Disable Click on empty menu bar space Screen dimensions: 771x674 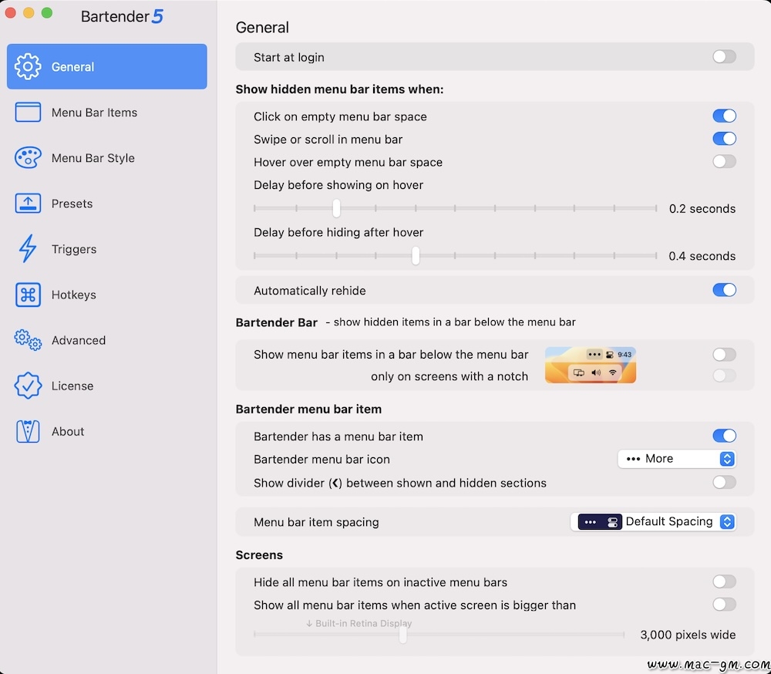click(x=724, y=116)
